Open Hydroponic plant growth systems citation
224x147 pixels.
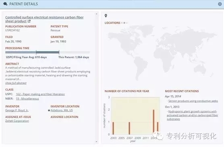pos(192,115)
